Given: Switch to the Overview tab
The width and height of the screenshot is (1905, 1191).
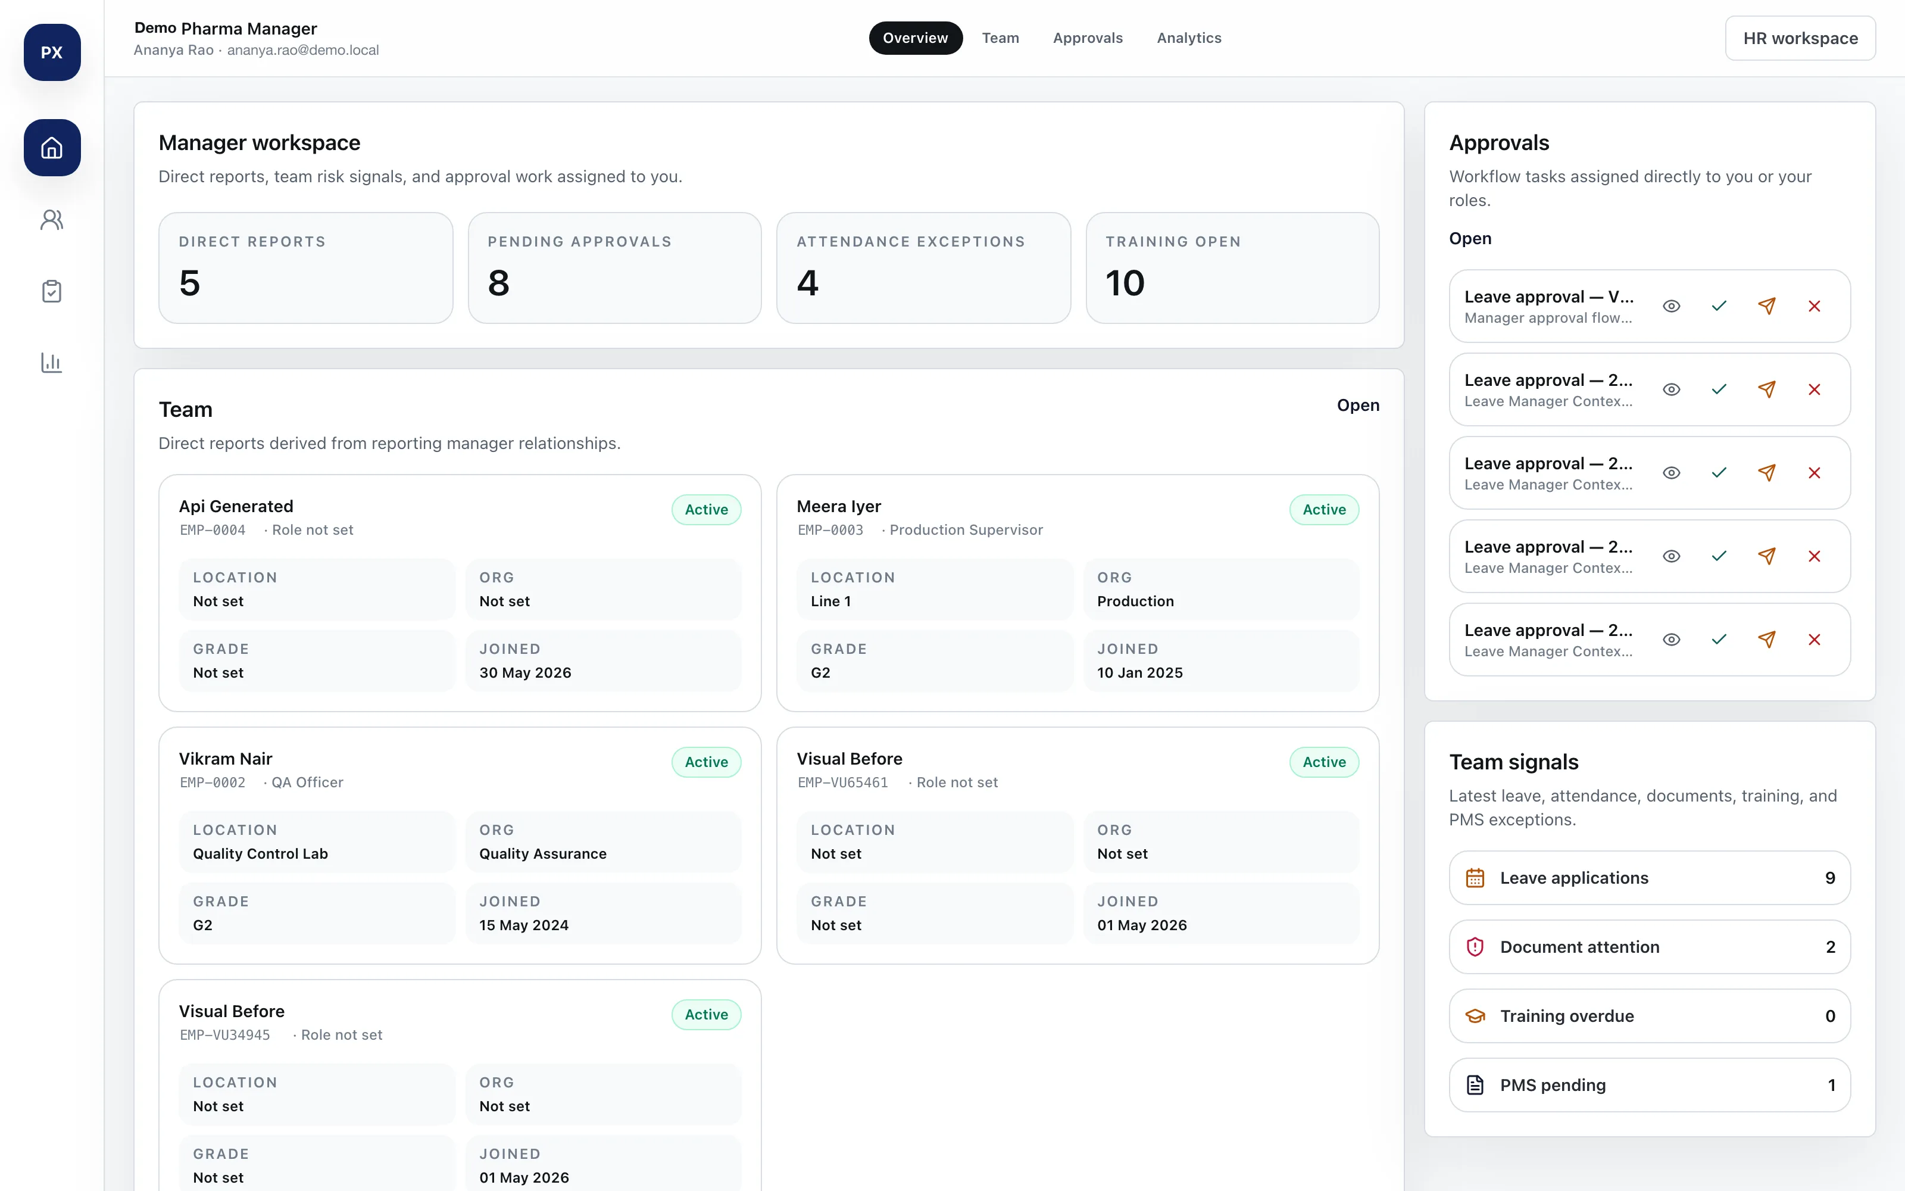Looking at the screenshot, I should pyautogui.click(x=916, y=38).
